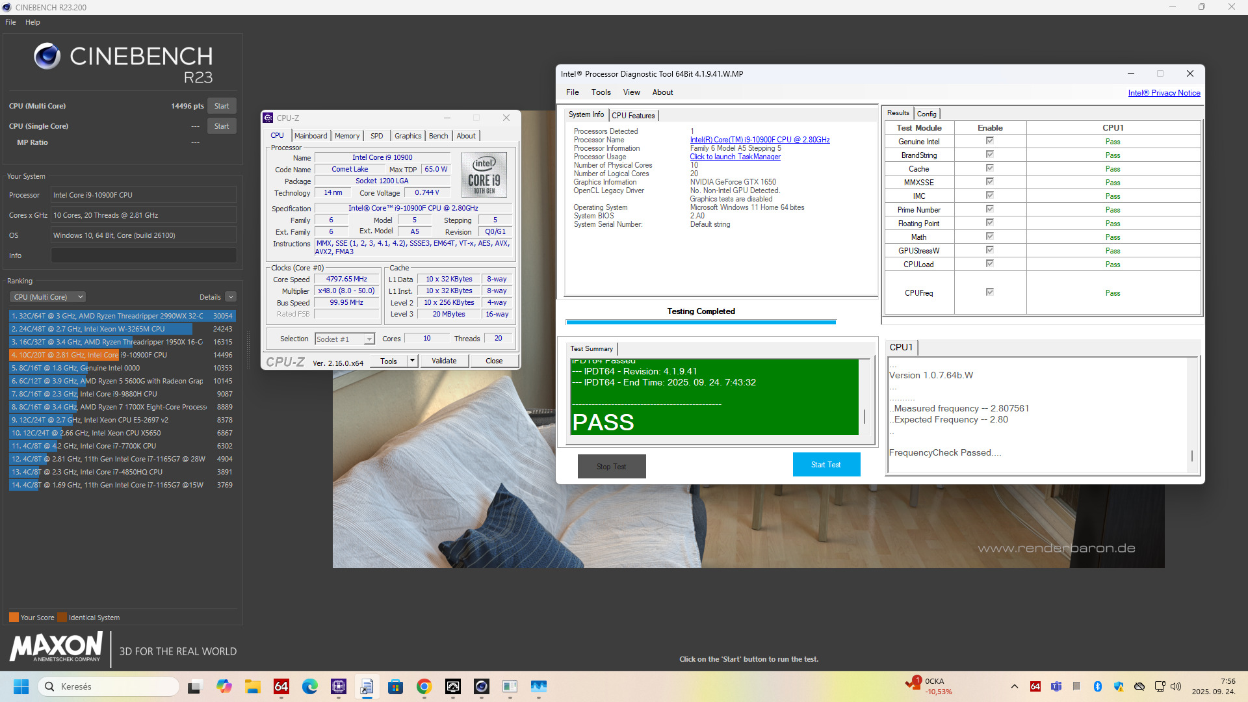Switch to the CPU-Z Mainboard tab

(311, 136)
